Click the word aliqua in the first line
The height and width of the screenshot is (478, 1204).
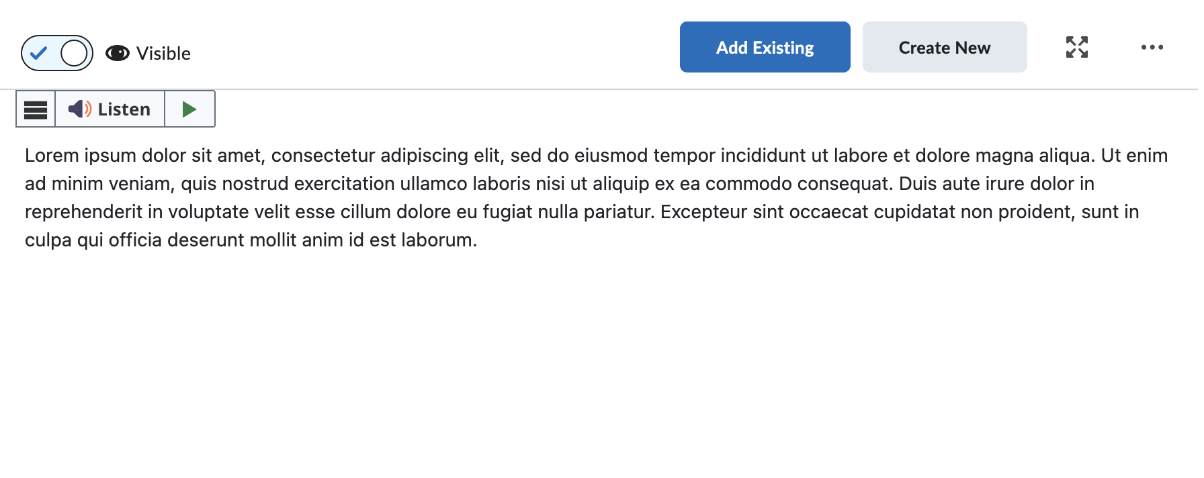tap(1067, 155)
